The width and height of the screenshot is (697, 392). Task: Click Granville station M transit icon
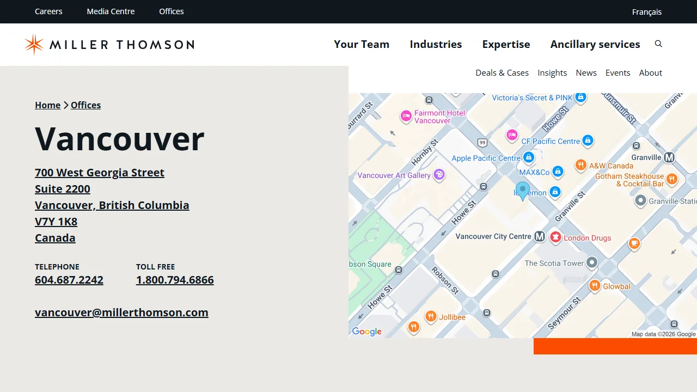click(669, 157)
